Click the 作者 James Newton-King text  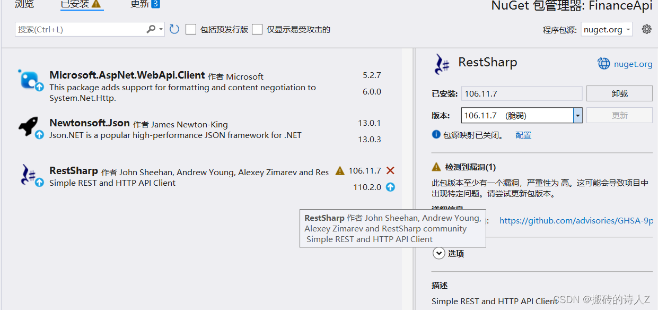180,124
